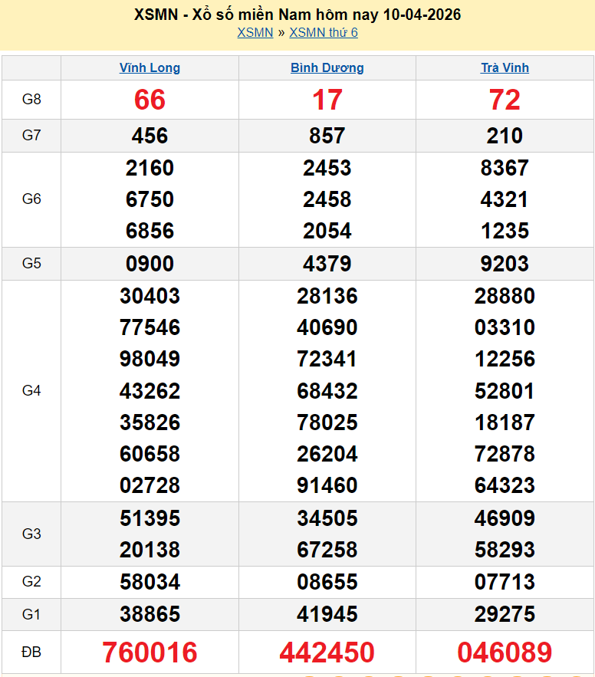The image size is (595, 677).
Task: Select special prize number 046089
Action: pyautogui.click(x=505, y=652)
